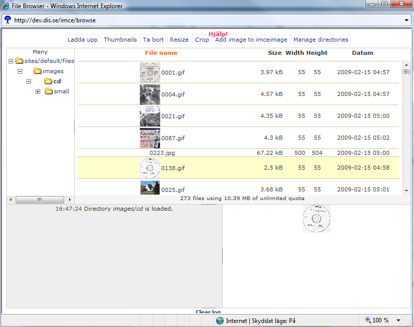Open the zoom level dropdown arrow
414x327 pixels.
(398, 320)
